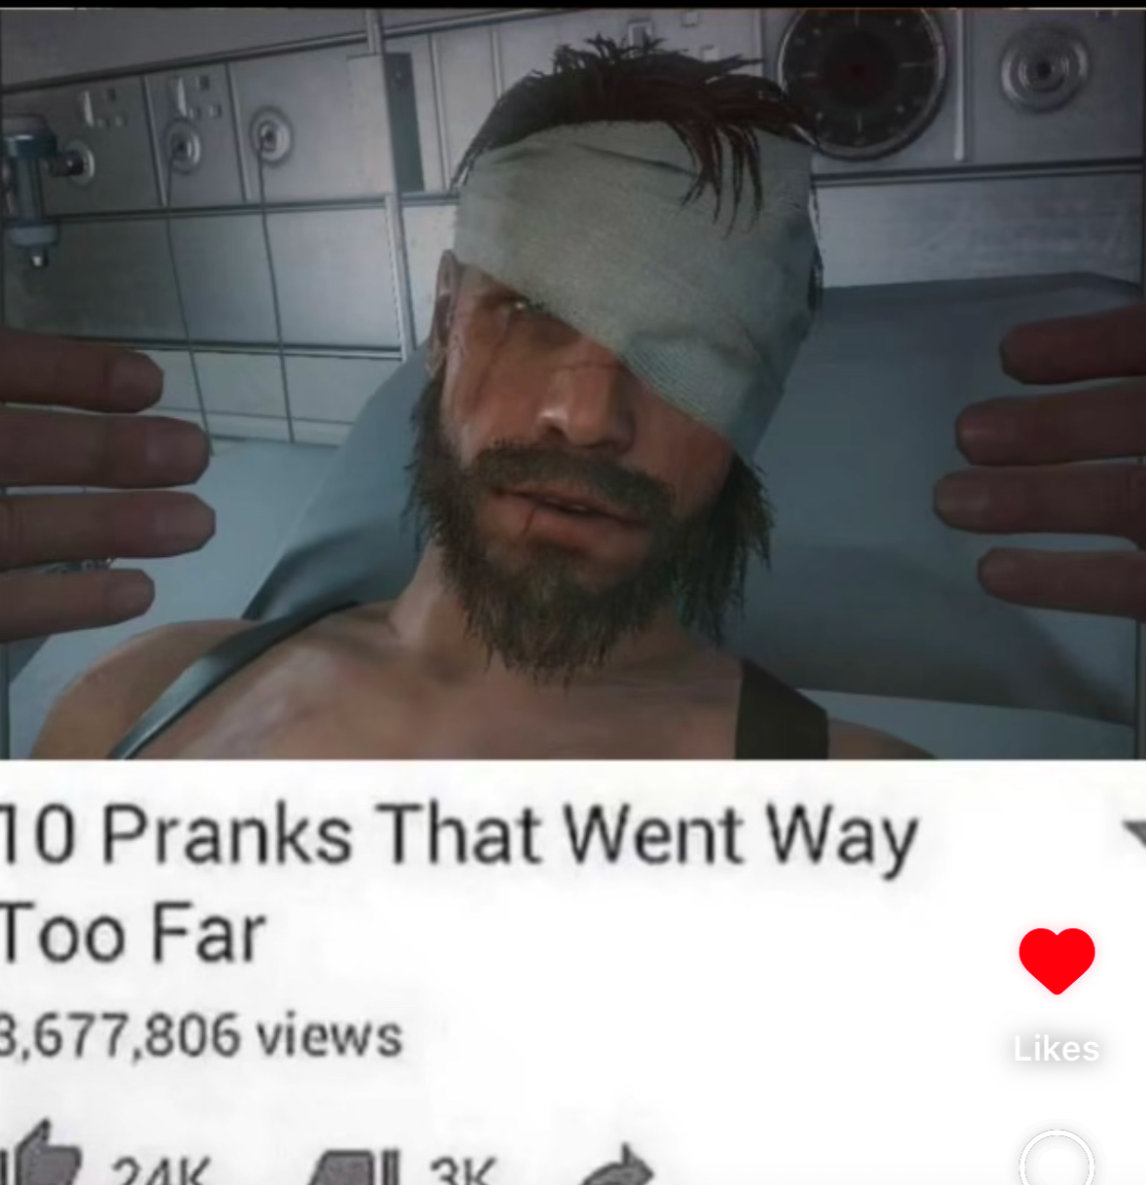The height and width of the screenshot is (1185, 1146).
Task: Click the thumbs down dislike icon
Action: click(353, 1165)
